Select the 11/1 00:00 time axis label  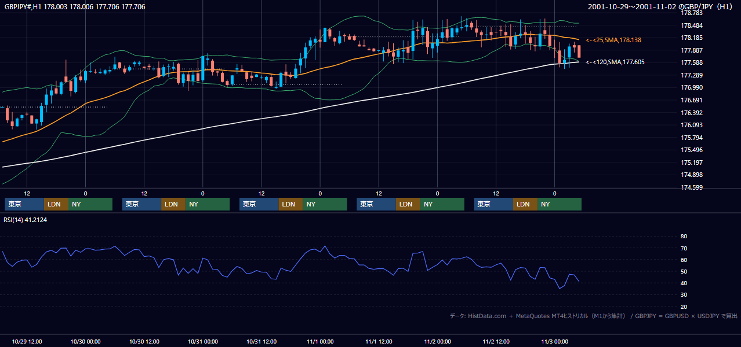coord(320,341)
